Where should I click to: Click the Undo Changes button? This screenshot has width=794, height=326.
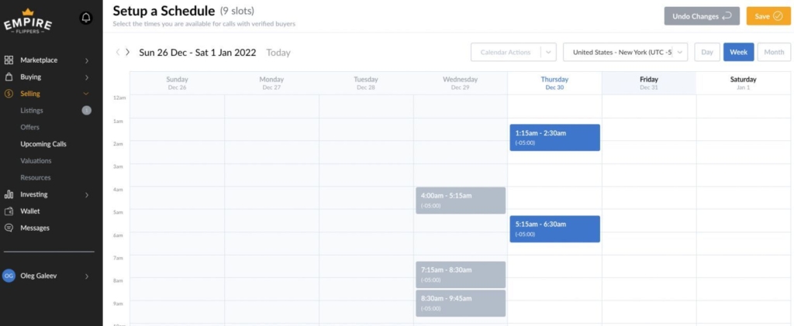pos(701,15)
